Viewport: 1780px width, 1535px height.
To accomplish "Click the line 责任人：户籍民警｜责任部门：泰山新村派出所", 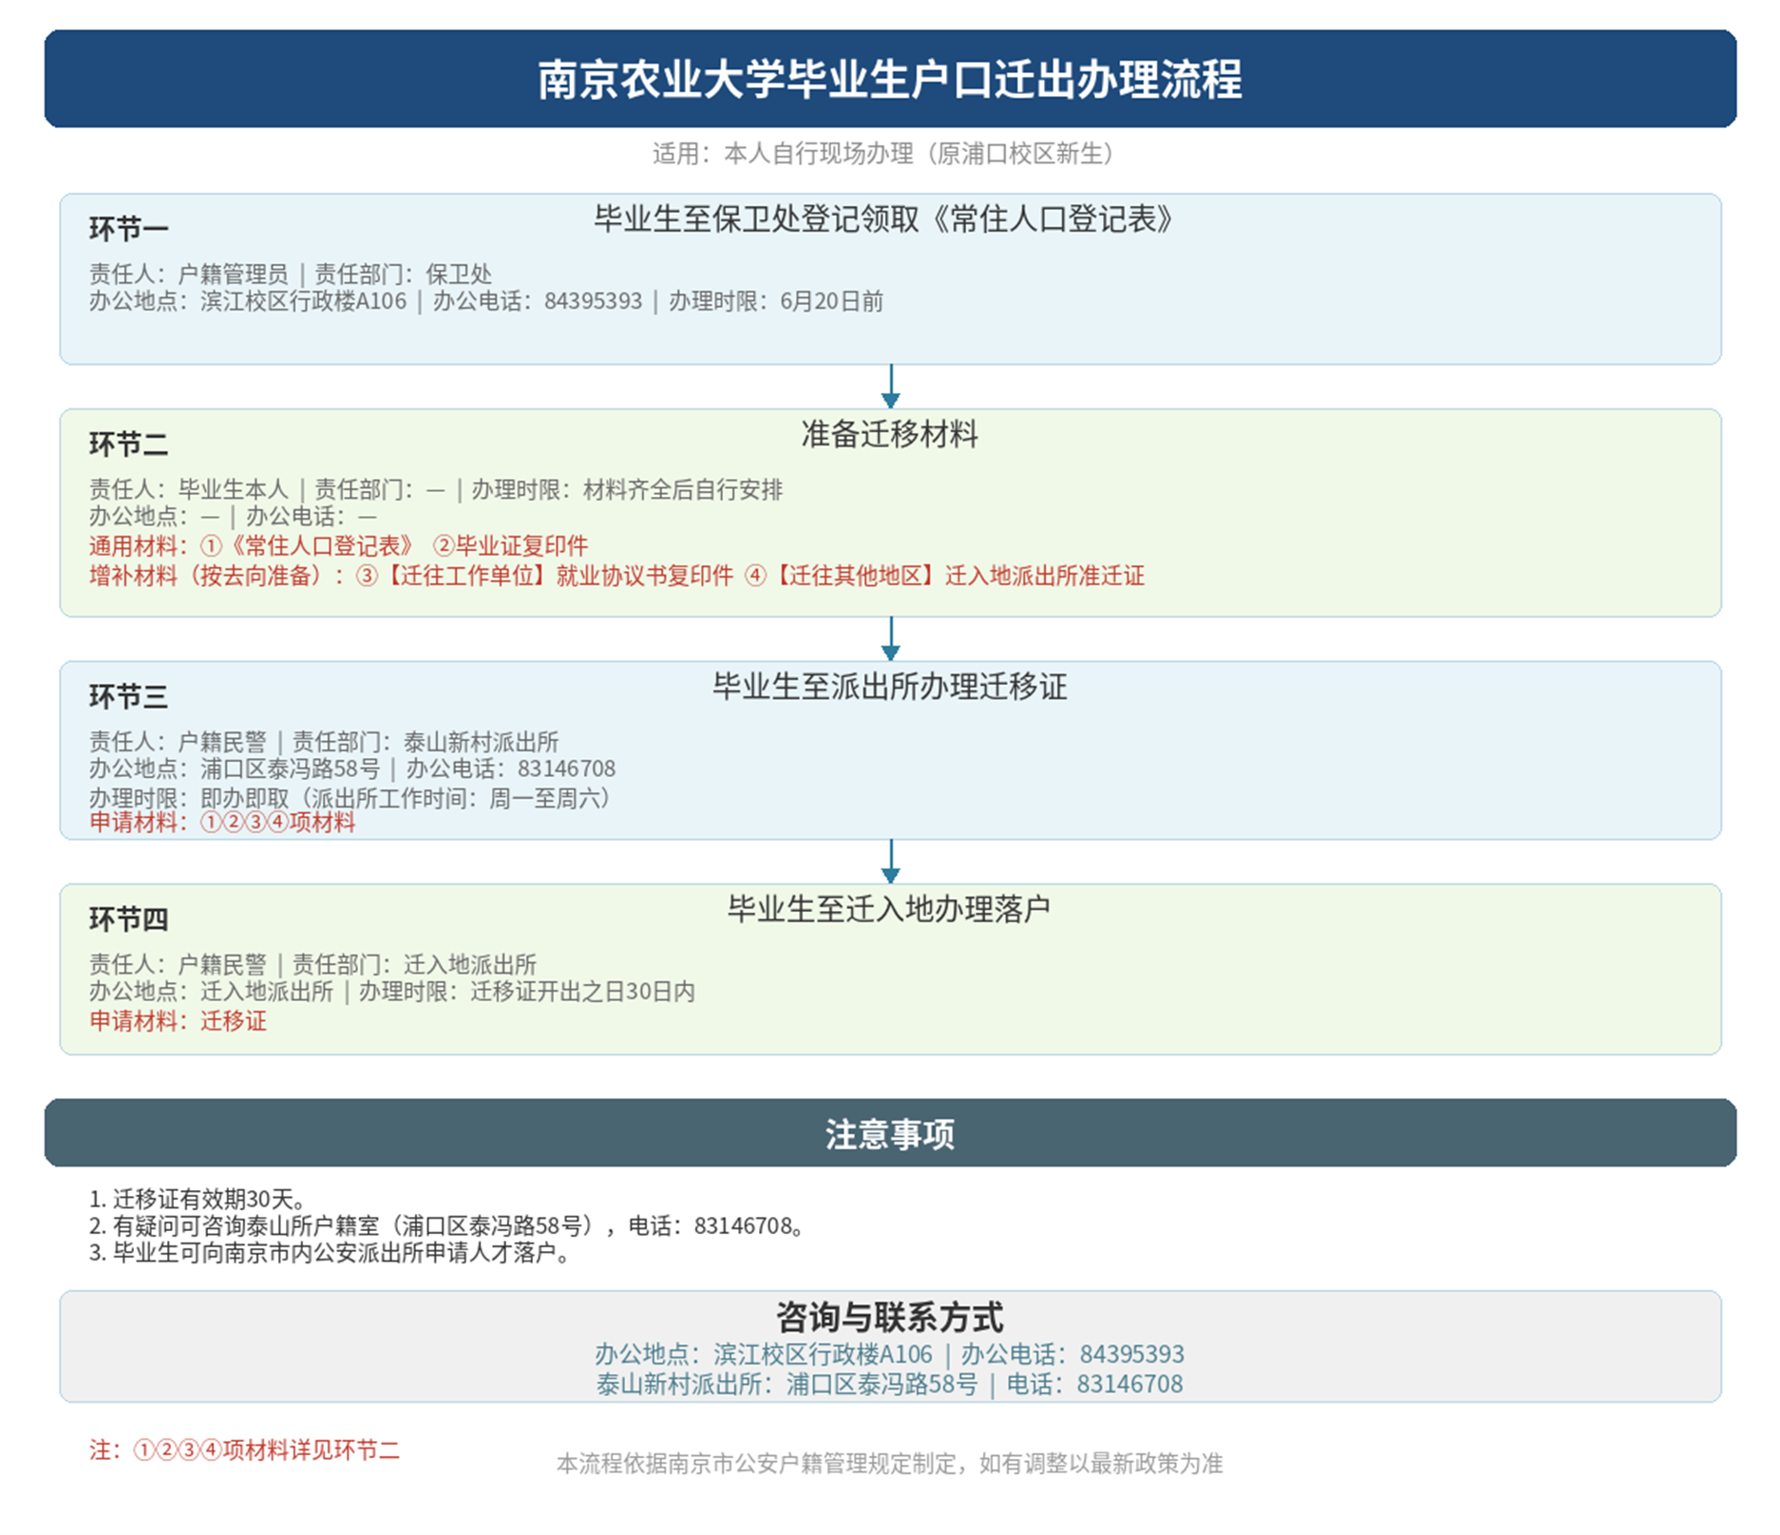I will [x=324, y=742].
